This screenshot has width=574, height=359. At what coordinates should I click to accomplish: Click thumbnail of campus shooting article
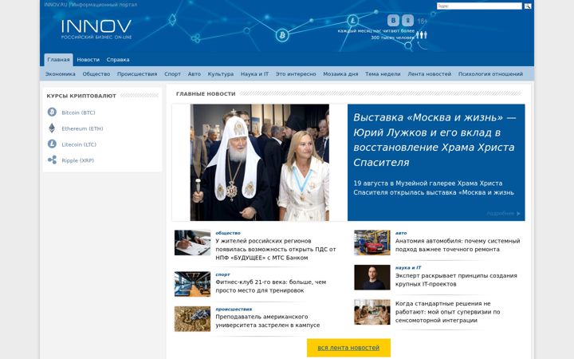click(193, 318)
